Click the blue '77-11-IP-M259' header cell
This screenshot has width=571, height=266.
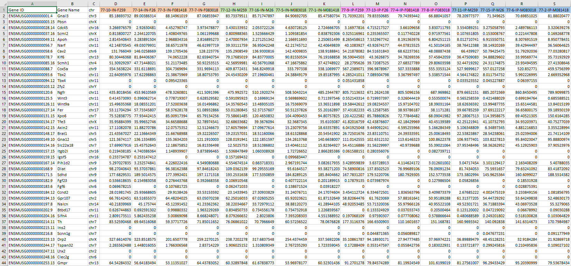(465, 10)
